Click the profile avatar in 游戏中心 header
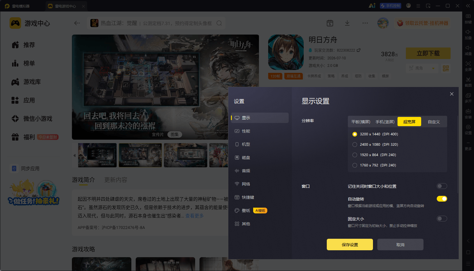Image resolution: width=474 pixels, height=271 pixels. click(x=383, y=23)
